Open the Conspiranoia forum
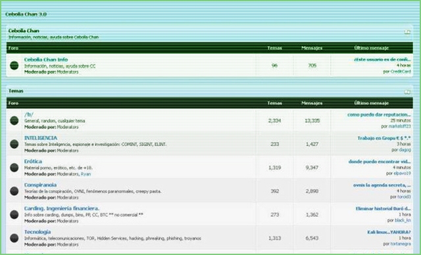Image resolution: width=421 pixels, height=255 pixels. 40,185
